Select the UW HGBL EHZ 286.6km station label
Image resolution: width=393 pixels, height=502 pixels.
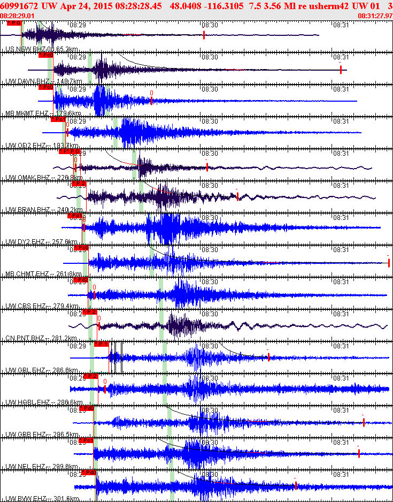click(x=44, y=402)
